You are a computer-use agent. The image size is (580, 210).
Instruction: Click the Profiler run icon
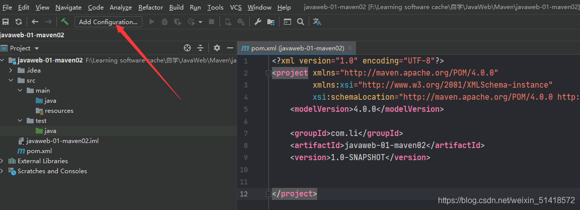coord(191,22)
